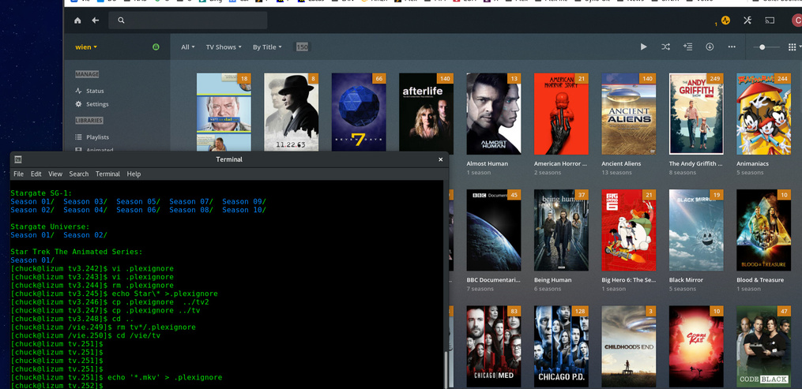Open the Big Hero 6 series poster
This screenshot has height=389, width=802.
click(x=629, y=230)
